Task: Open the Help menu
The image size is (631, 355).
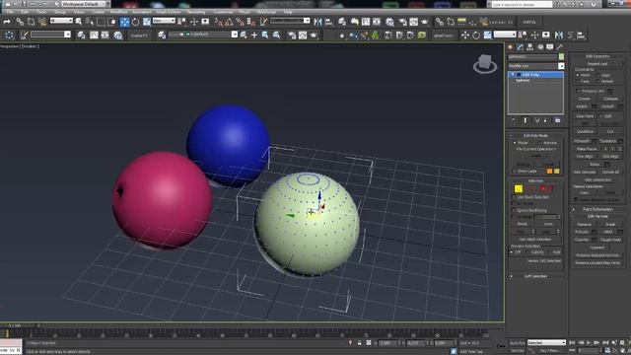Action: click(x=288, y=12)
